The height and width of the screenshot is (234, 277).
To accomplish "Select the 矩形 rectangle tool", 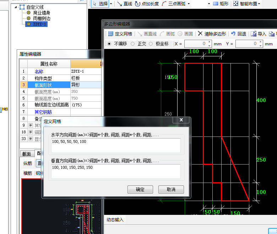I will pyautogui.click(x=221, y=4).
